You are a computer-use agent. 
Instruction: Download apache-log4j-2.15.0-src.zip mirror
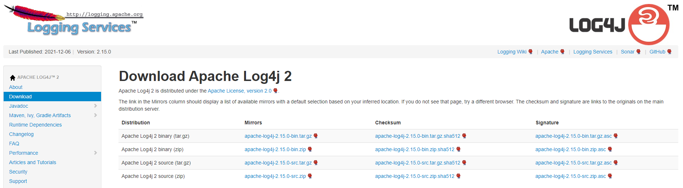[x=275, y=176]
